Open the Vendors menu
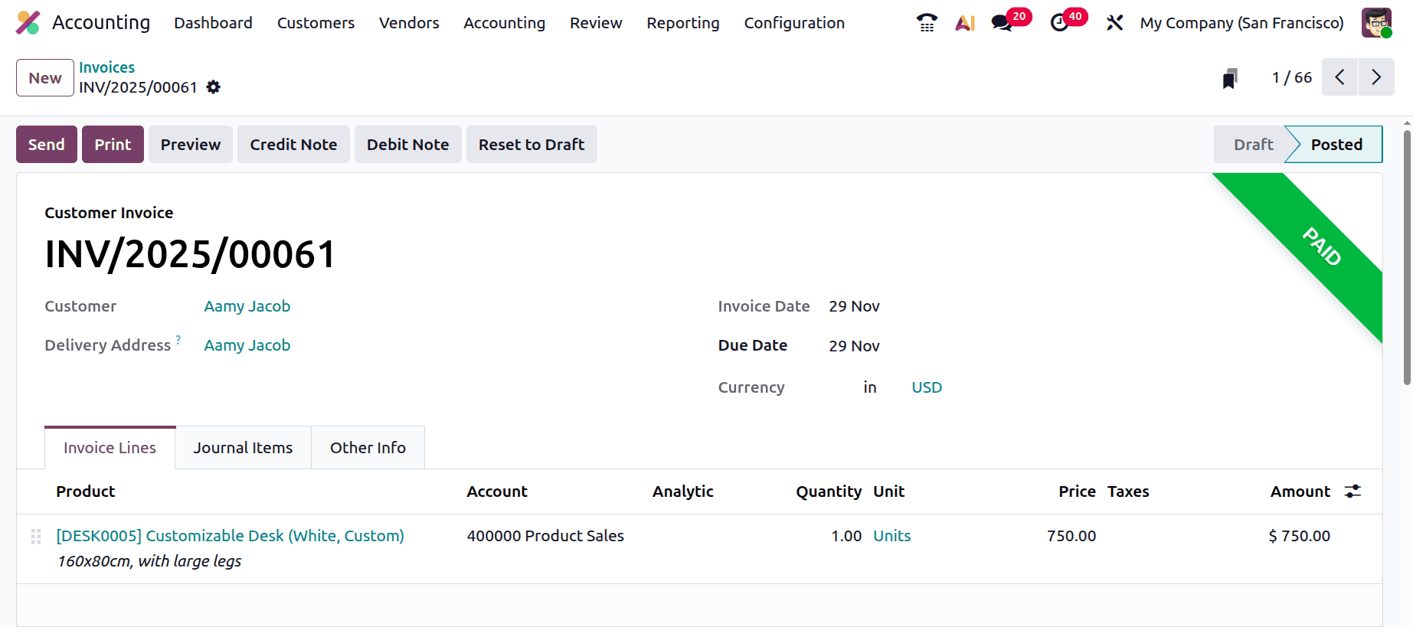Screen dimensions: 1413x627 pos(409,23)
